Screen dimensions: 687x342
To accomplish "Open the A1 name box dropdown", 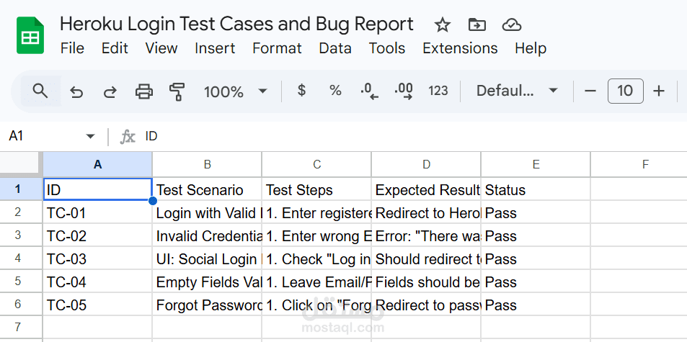I will tap(90, 136).
